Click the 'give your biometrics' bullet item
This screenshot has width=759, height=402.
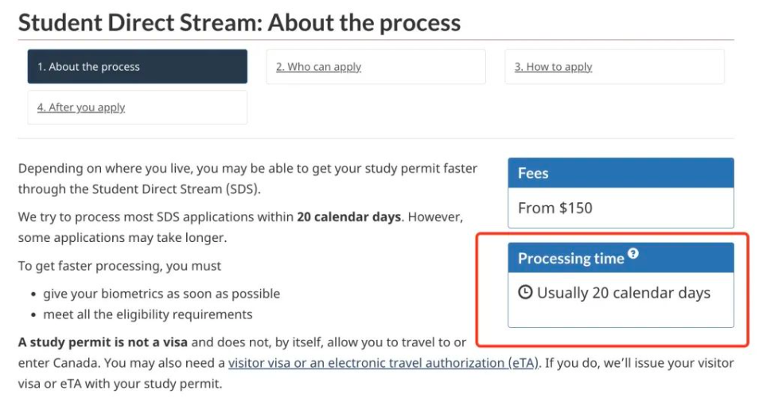(x=162, y=294)
